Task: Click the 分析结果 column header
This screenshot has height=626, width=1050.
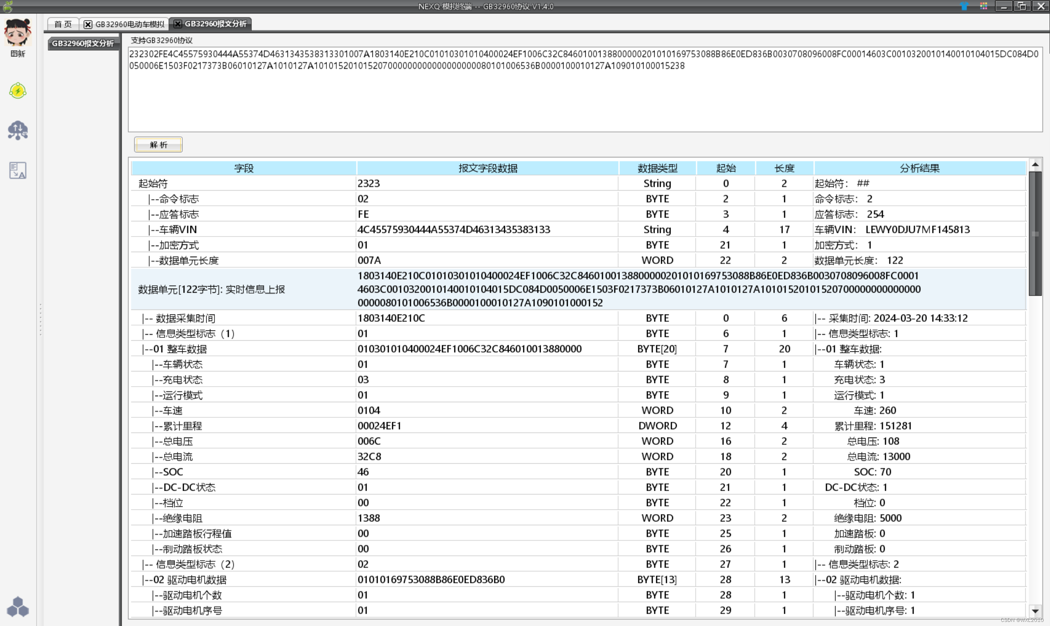Action: (919, 168)
